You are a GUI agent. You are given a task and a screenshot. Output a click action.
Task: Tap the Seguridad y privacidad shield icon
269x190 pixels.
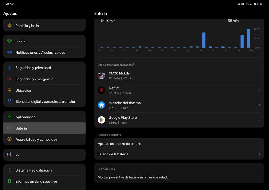10,68
